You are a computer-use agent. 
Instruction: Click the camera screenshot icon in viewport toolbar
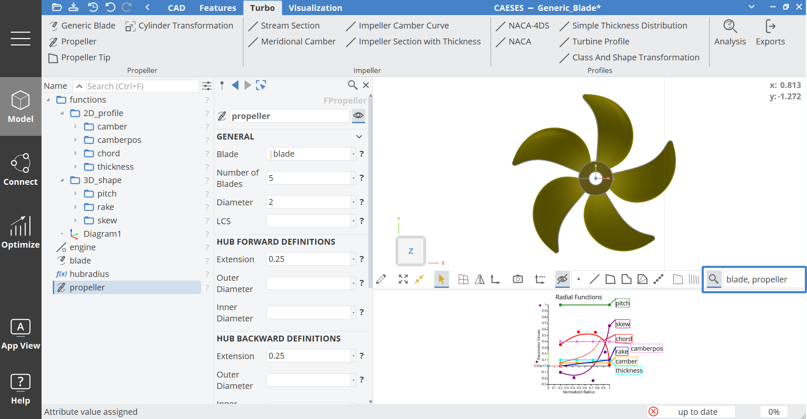(518, 279)
